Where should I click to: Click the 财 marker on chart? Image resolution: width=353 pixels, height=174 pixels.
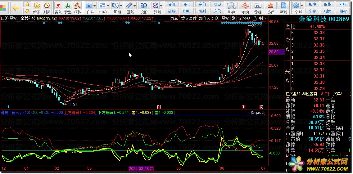tap(159, 107)
